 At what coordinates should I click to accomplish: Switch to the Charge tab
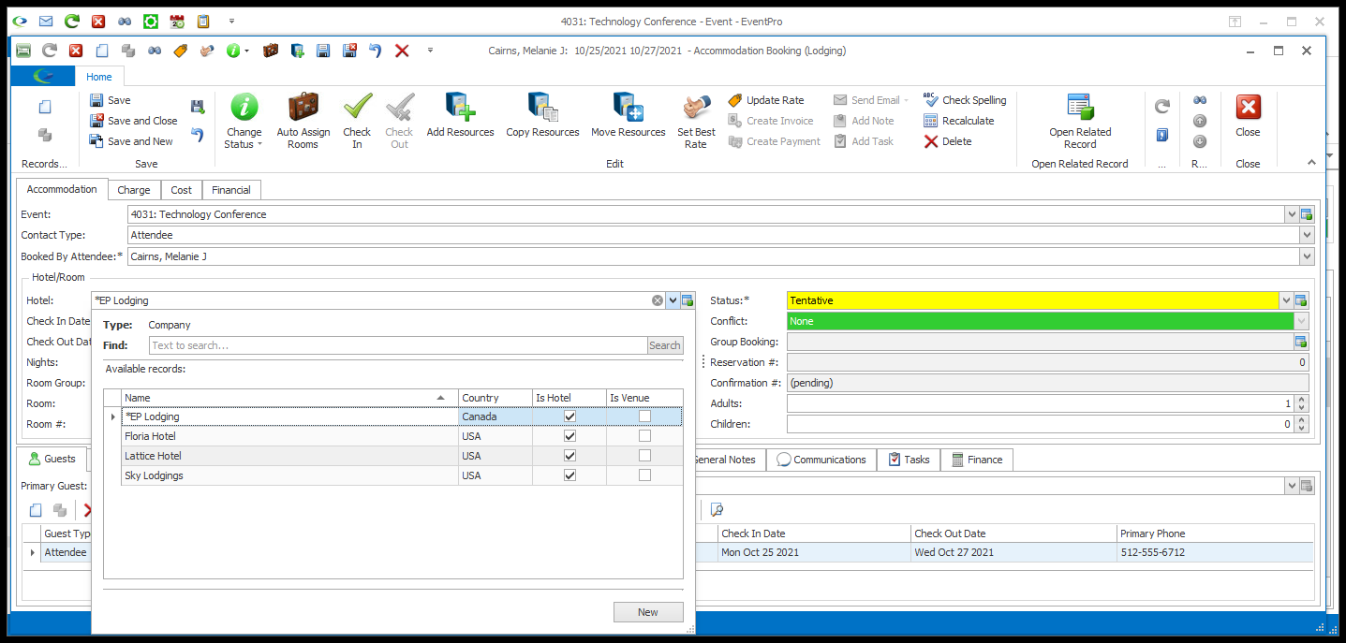[x=134, y=190]
